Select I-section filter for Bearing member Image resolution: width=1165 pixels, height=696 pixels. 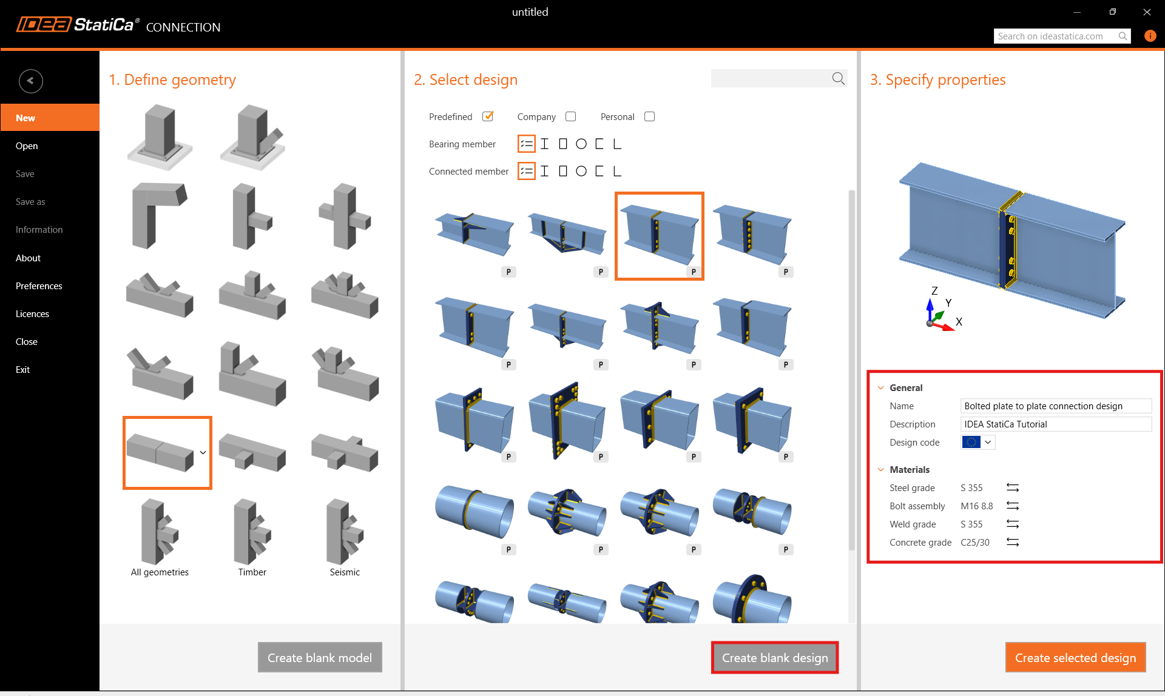coord(544,144)
